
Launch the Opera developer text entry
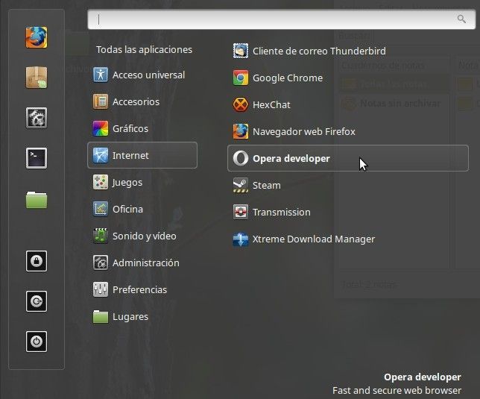(x=291, y=159)
